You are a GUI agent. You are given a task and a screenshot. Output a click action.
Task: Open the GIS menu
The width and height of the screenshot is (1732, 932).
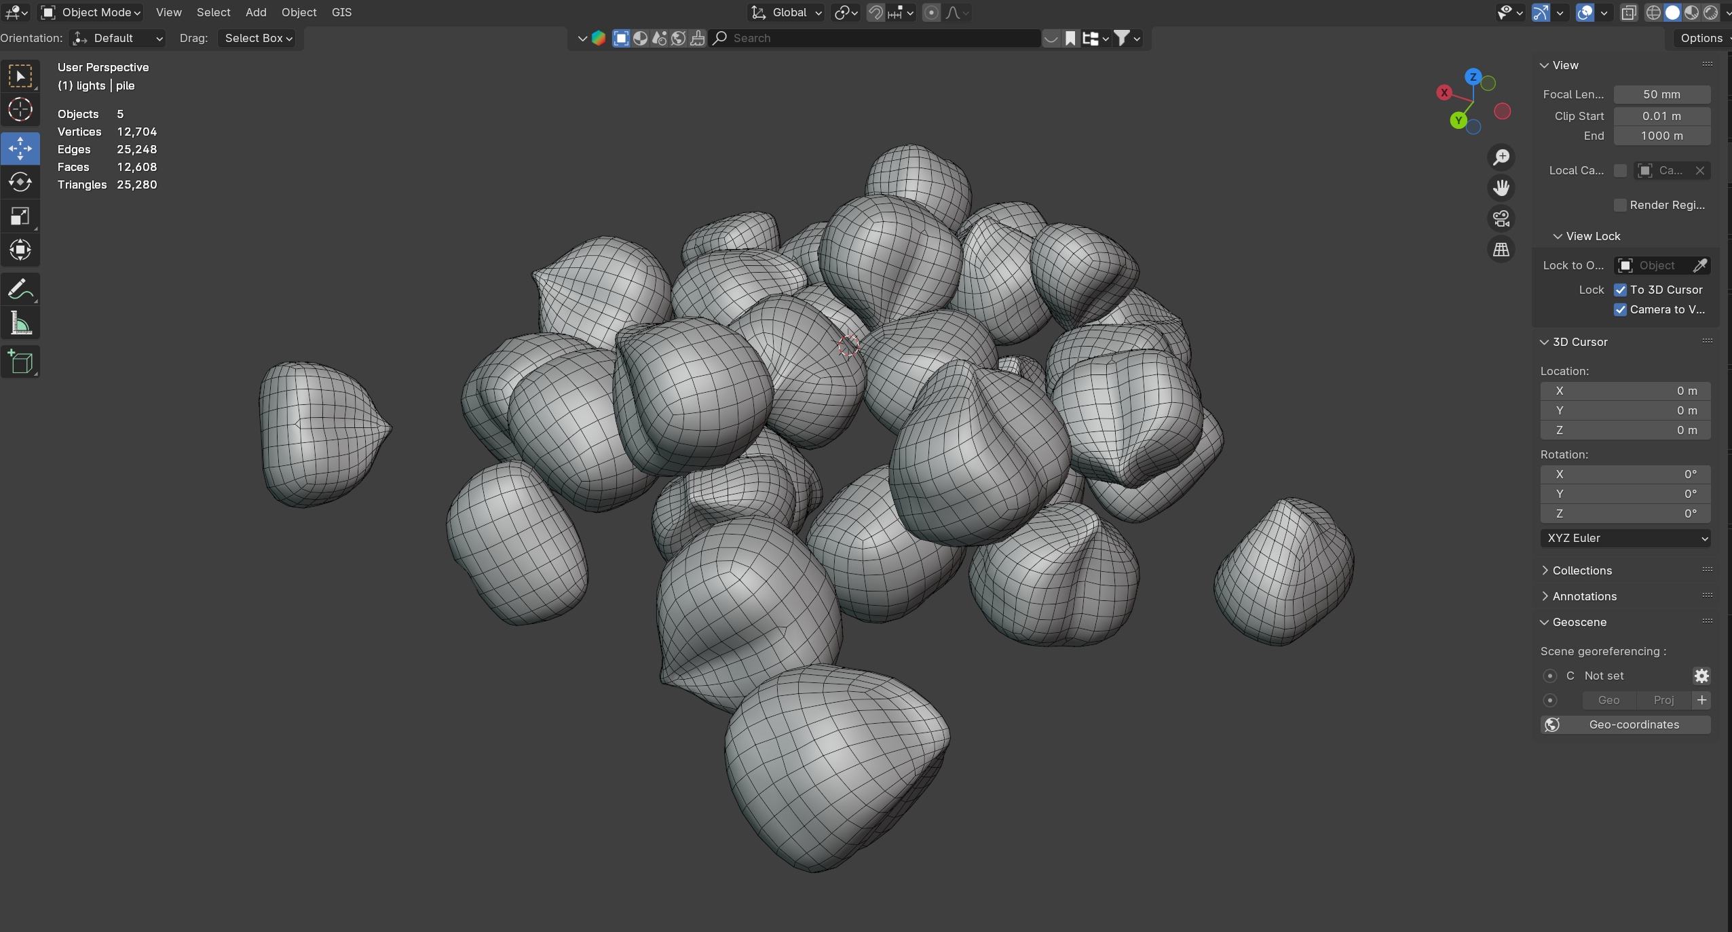(341, 12)
